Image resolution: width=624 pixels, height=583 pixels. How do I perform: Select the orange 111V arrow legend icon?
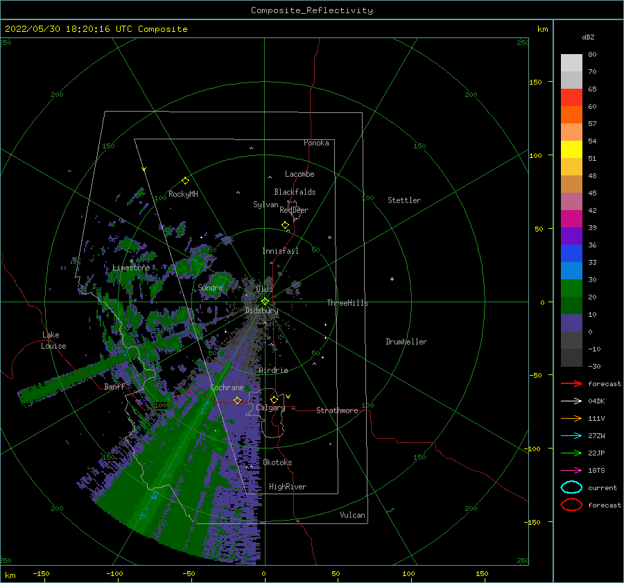(571, 418)
